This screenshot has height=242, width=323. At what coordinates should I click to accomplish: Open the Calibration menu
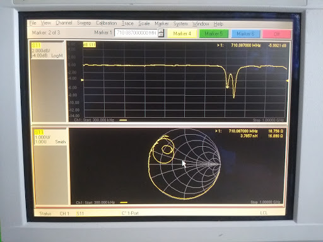[x=106, y=23]
